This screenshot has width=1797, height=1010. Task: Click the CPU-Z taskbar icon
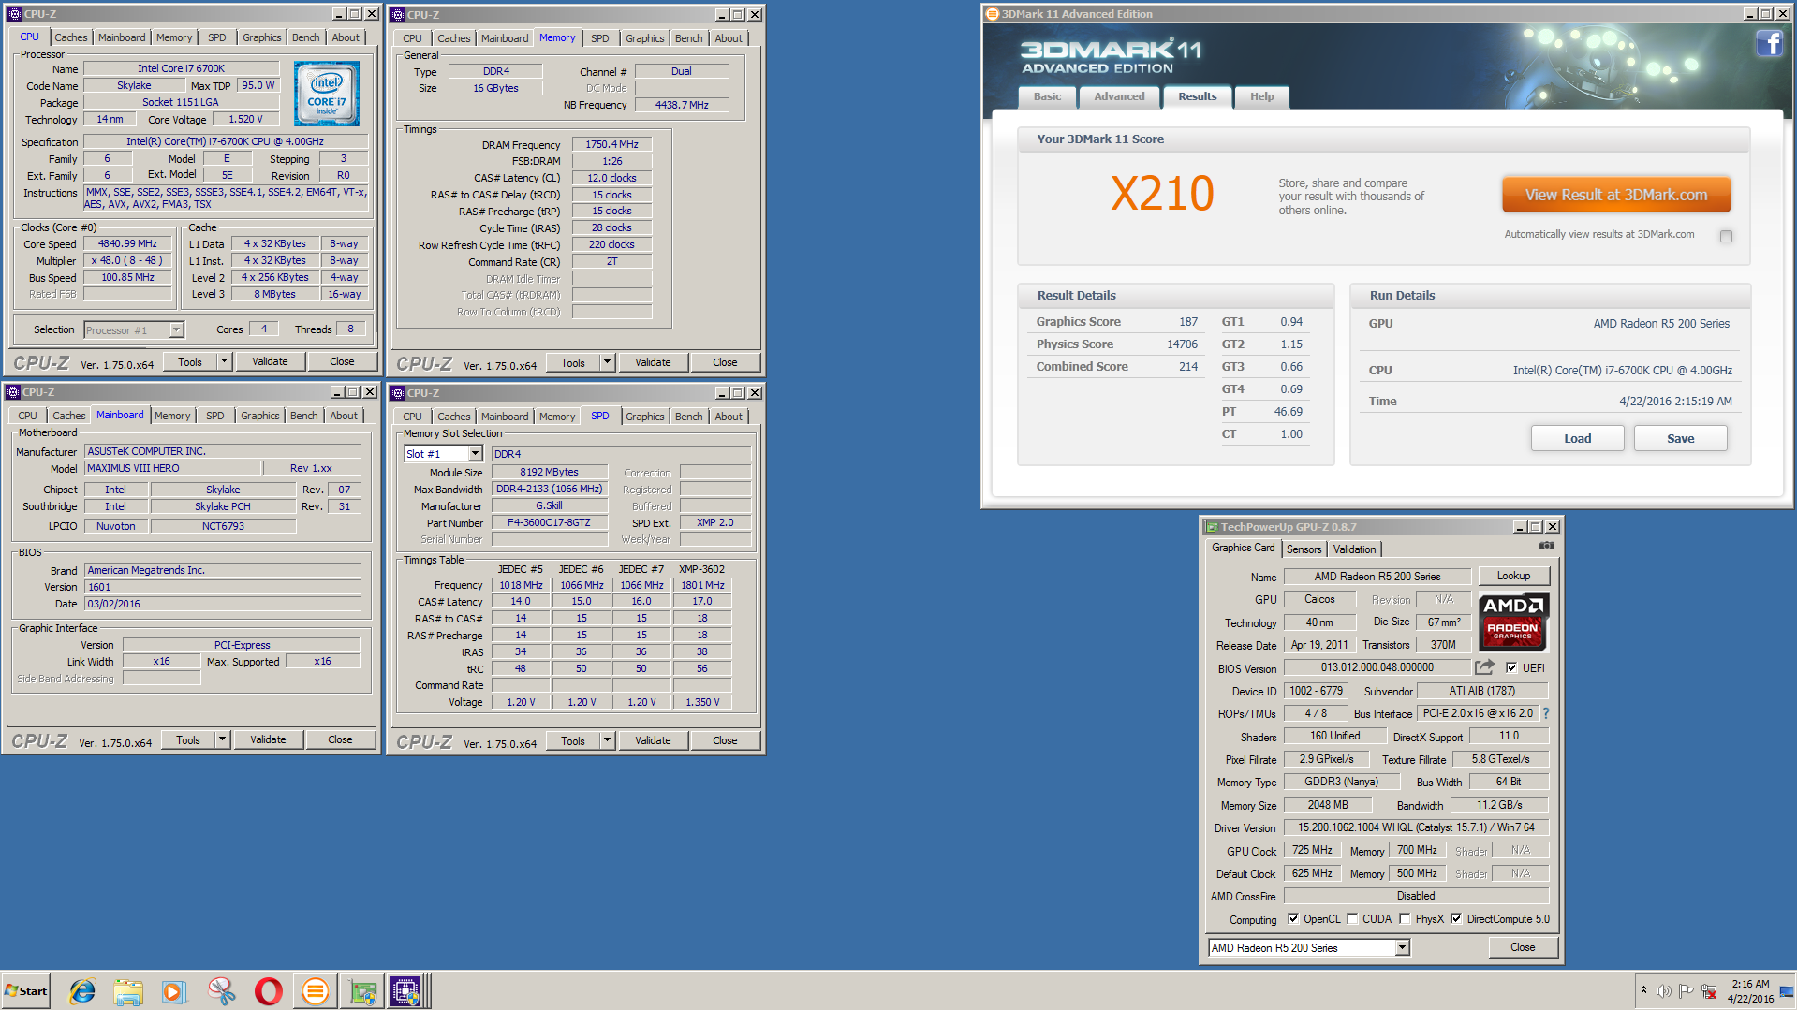pyautogui.click(x=405, y=991)
